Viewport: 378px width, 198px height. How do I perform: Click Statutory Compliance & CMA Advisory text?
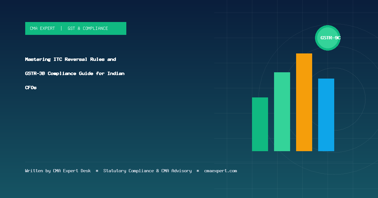click(x=147, y=171)
